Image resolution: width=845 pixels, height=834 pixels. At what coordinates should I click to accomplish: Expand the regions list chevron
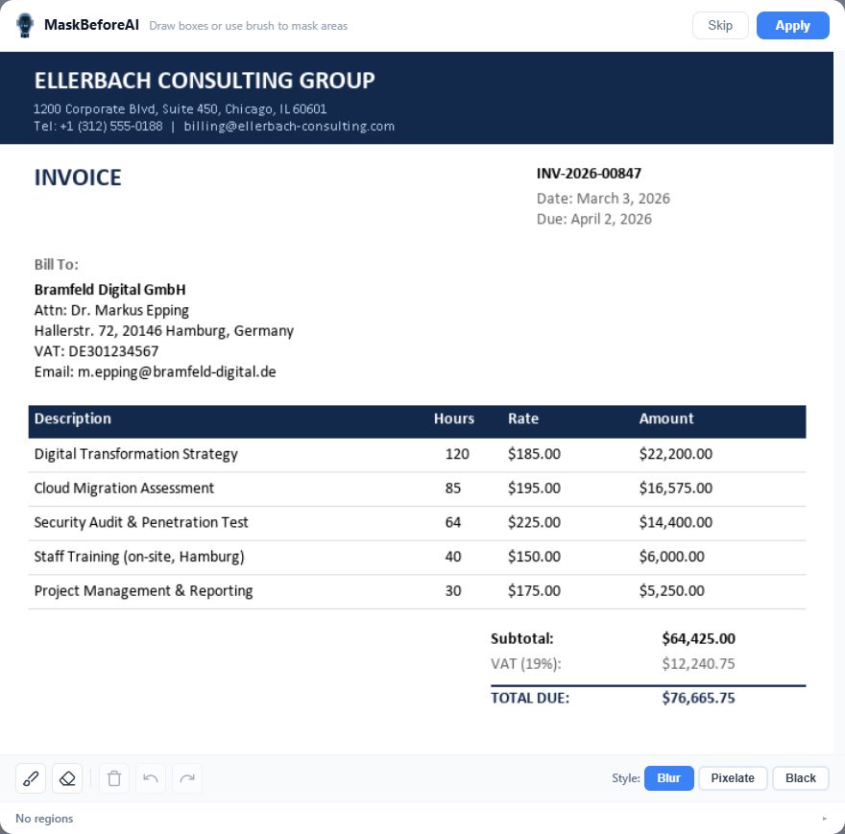coord(824,819)
